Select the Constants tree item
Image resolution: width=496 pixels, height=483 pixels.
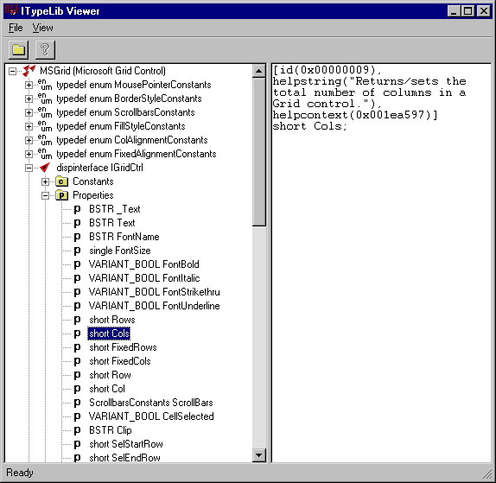pos(93,181)
